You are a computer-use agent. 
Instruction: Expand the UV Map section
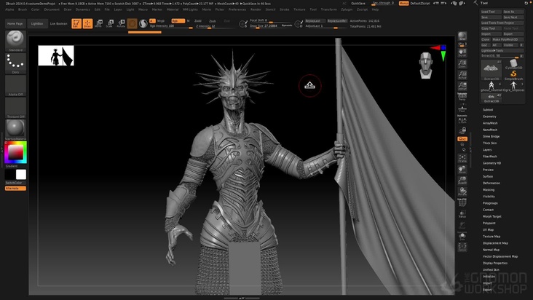tap(488, 229)
